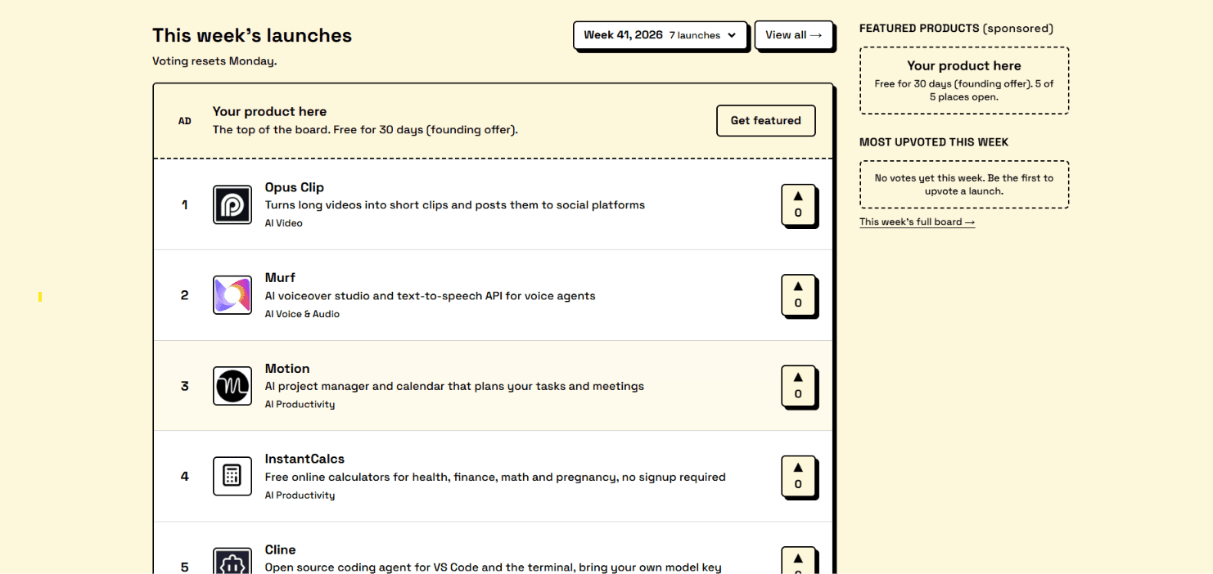1213x574 pixels.
Task: Open the Cline title
Action: tap(280, 549)
